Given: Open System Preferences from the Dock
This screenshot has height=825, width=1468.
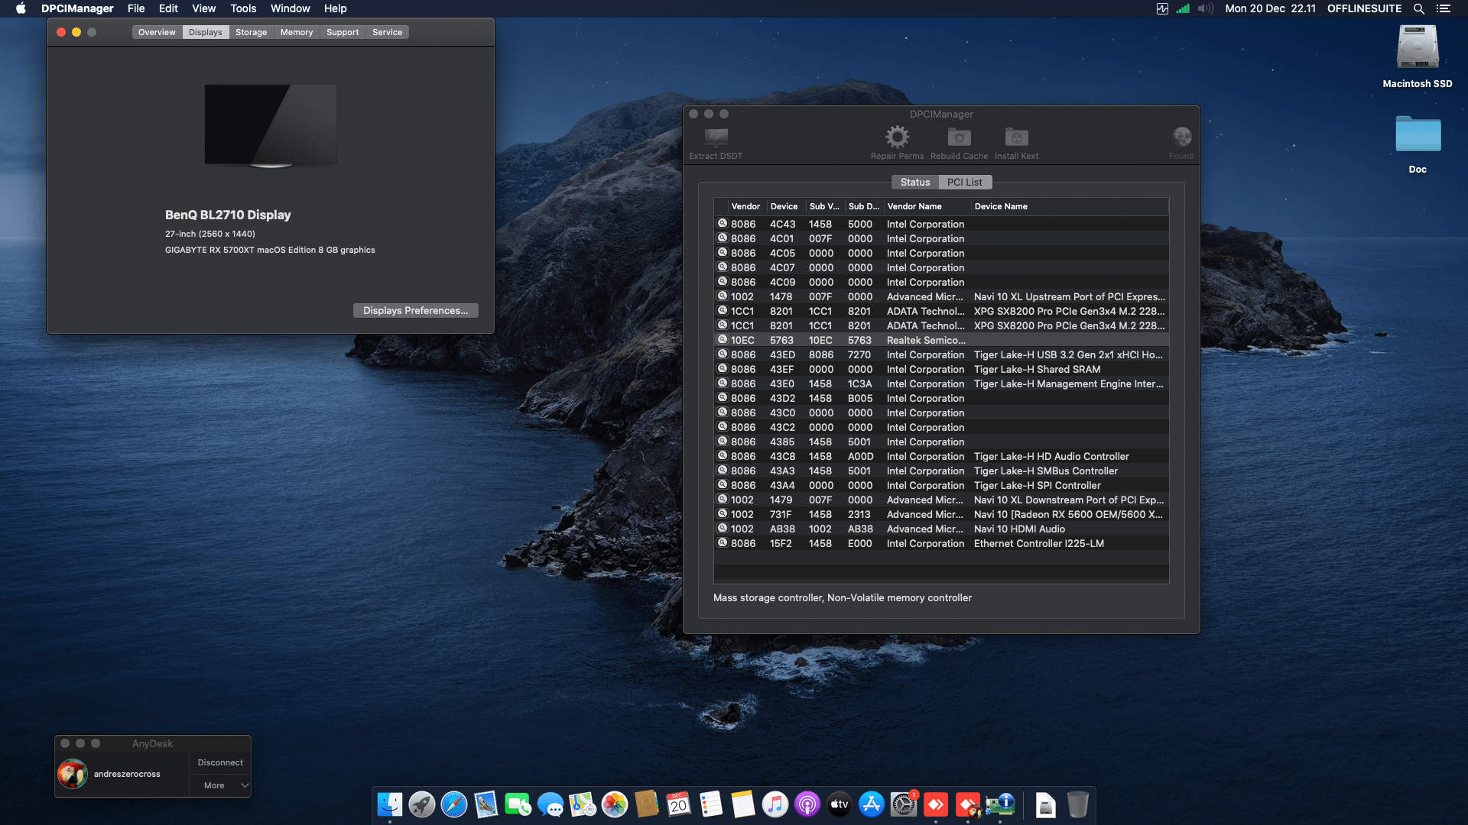Looking at the screenshot, I should [x=903, y=804].
